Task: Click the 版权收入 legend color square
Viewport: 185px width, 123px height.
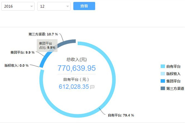Action: coord(163,74)
